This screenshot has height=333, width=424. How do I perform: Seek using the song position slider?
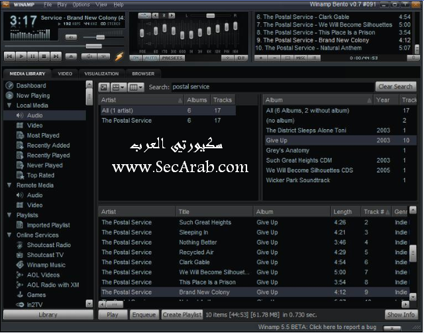point(93,46)
